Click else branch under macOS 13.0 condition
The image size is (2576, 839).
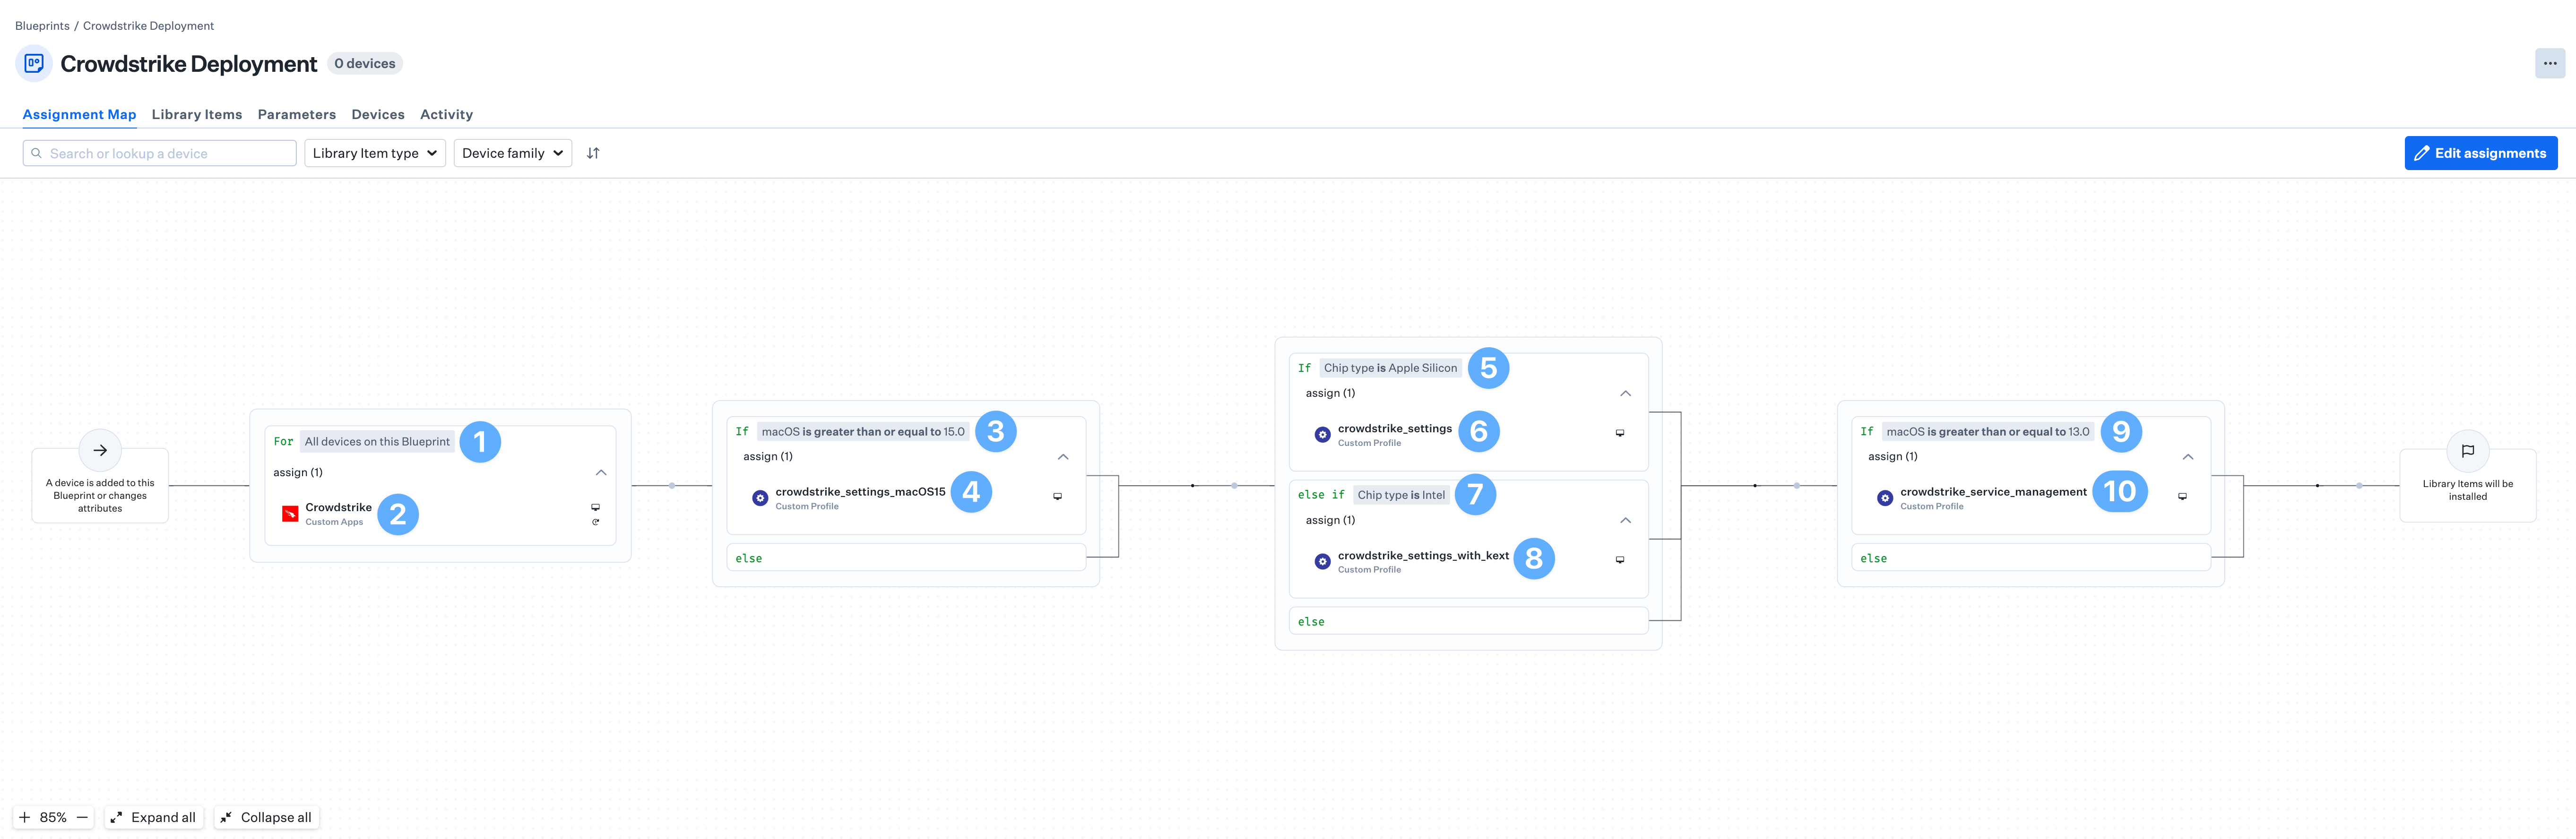click(2031, 558)
